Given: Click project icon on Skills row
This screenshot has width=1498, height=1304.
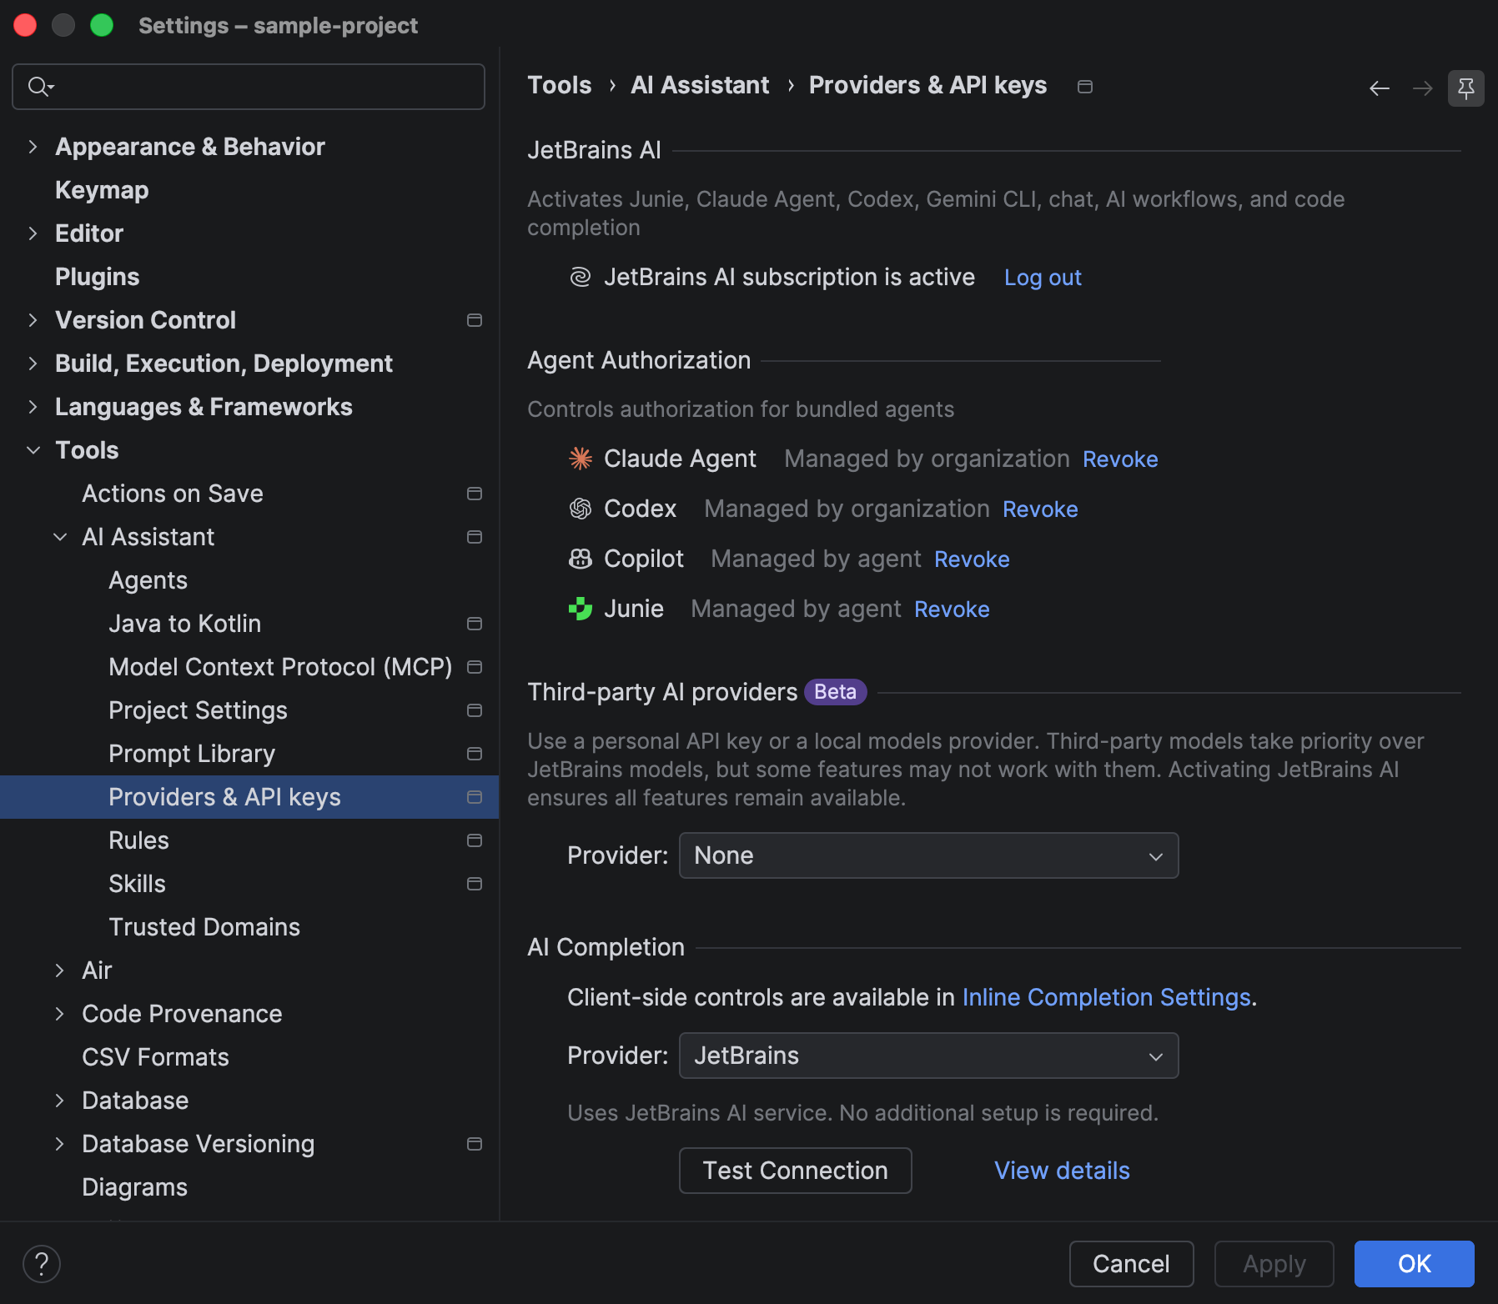Looking at the screenshot, I should 475,884.
